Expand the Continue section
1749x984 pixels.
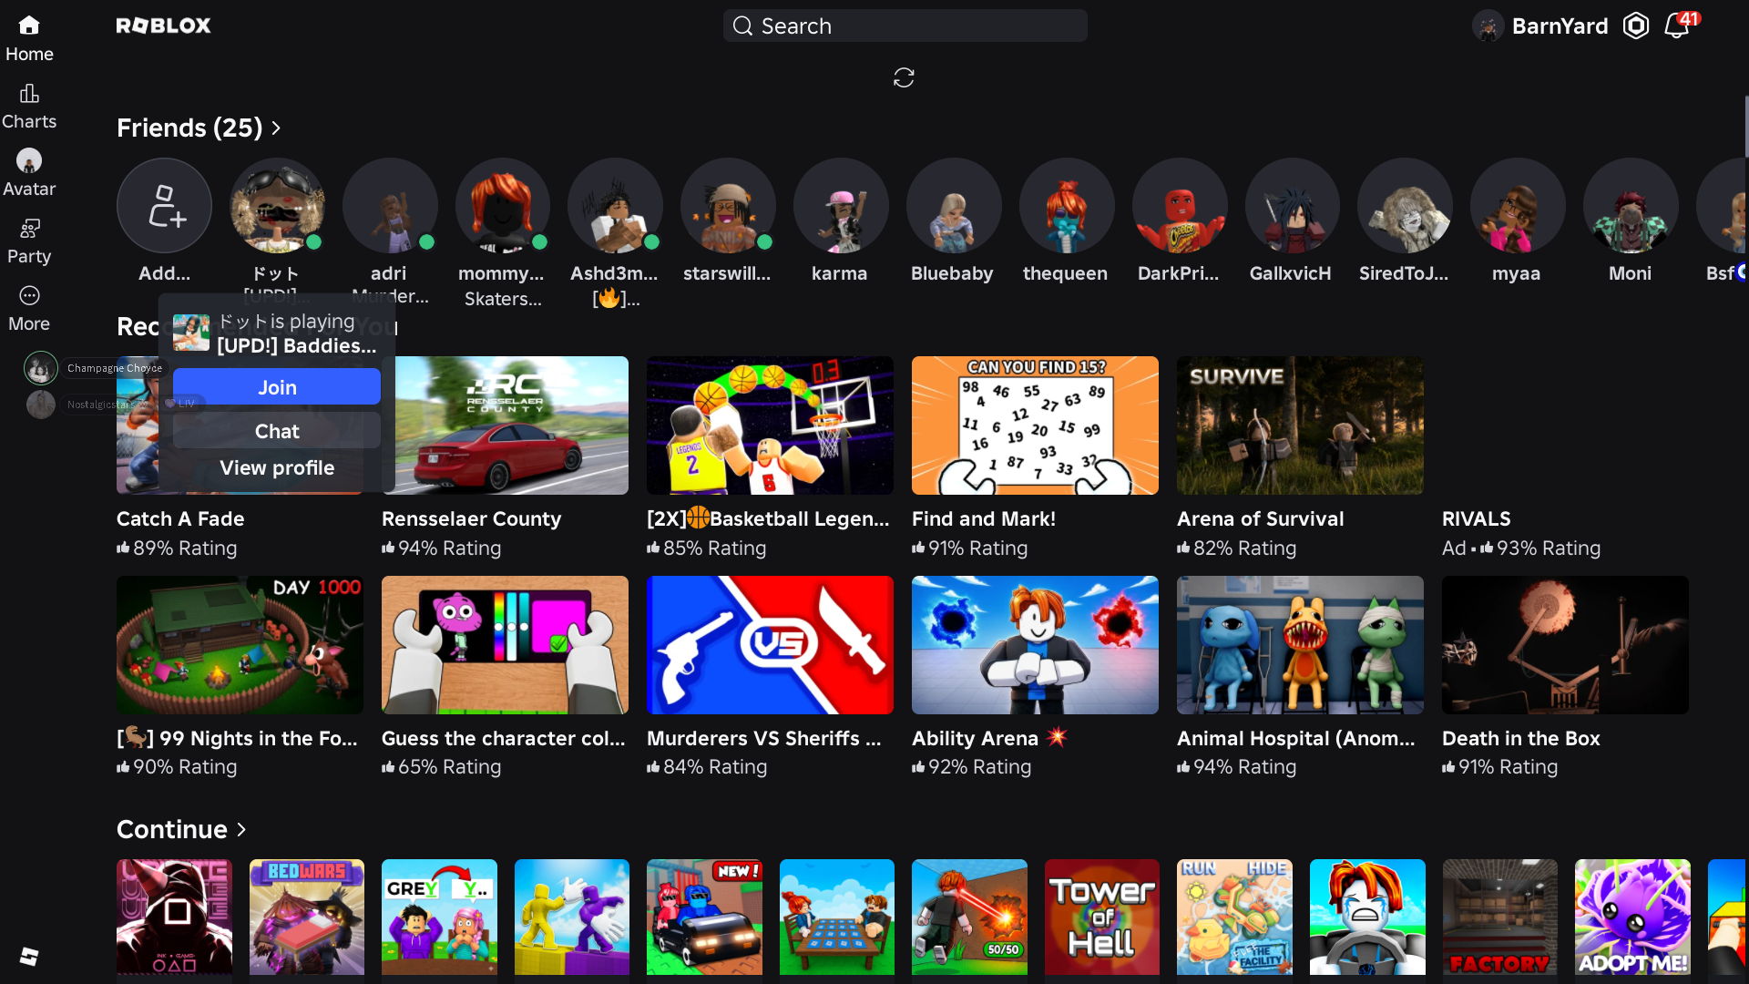pyautogui.click(x=181, y=829)
